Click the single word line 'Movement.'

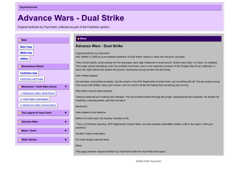click(81, 107)
